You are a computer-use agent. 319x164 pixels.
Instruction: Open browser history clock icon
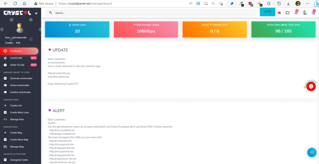coord(279,3)
